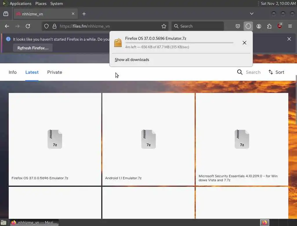Open the Applications menu
Screen dimensions: 297x226
[x=21, y=3]
